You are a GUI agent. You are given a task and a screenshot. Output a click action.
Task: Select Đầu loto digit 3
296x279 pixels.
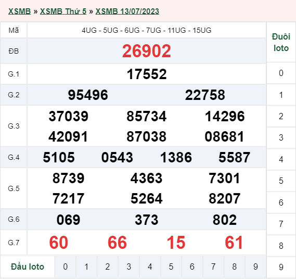pos(128,267)
